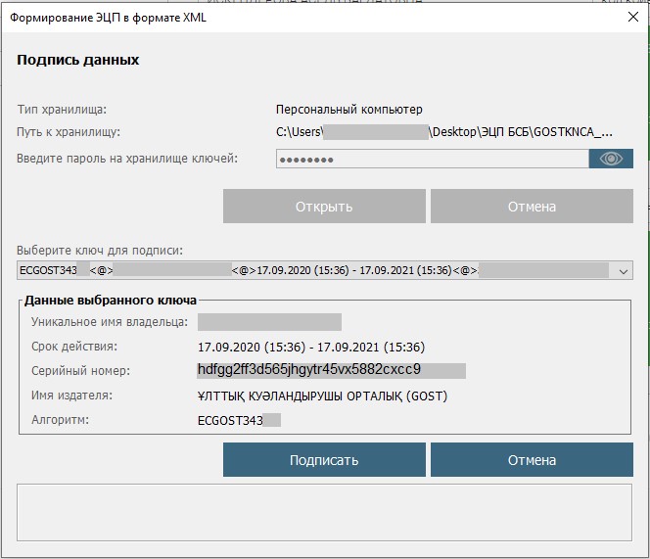Viewport: 650px width, 559px height.
Task: Click Отмена next to the Открыть button
Action: click(x=532, y=207)
